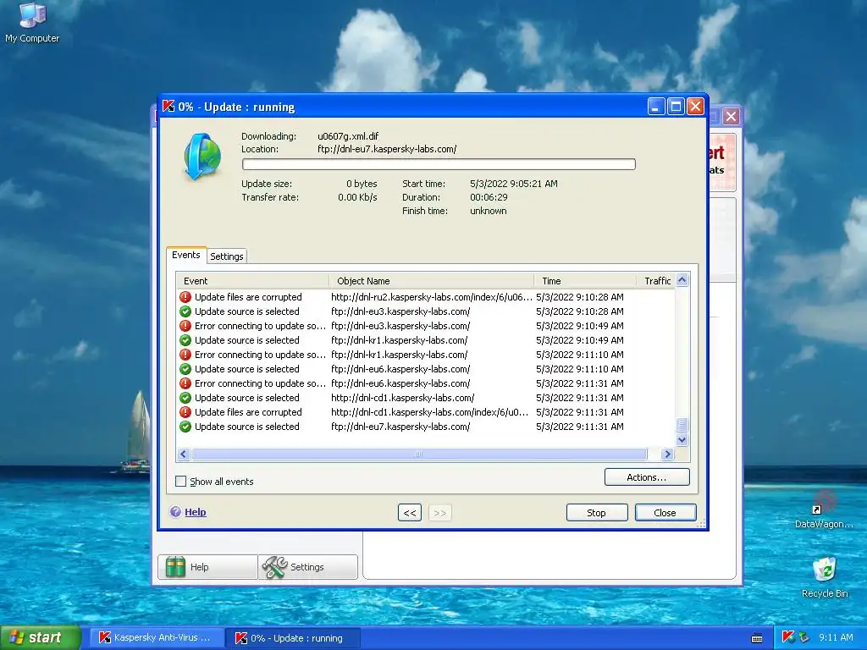
Task: Click the globe download icon in update window
Action: 202,157
